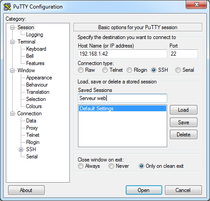Open the Terminal category

(27, 42)
